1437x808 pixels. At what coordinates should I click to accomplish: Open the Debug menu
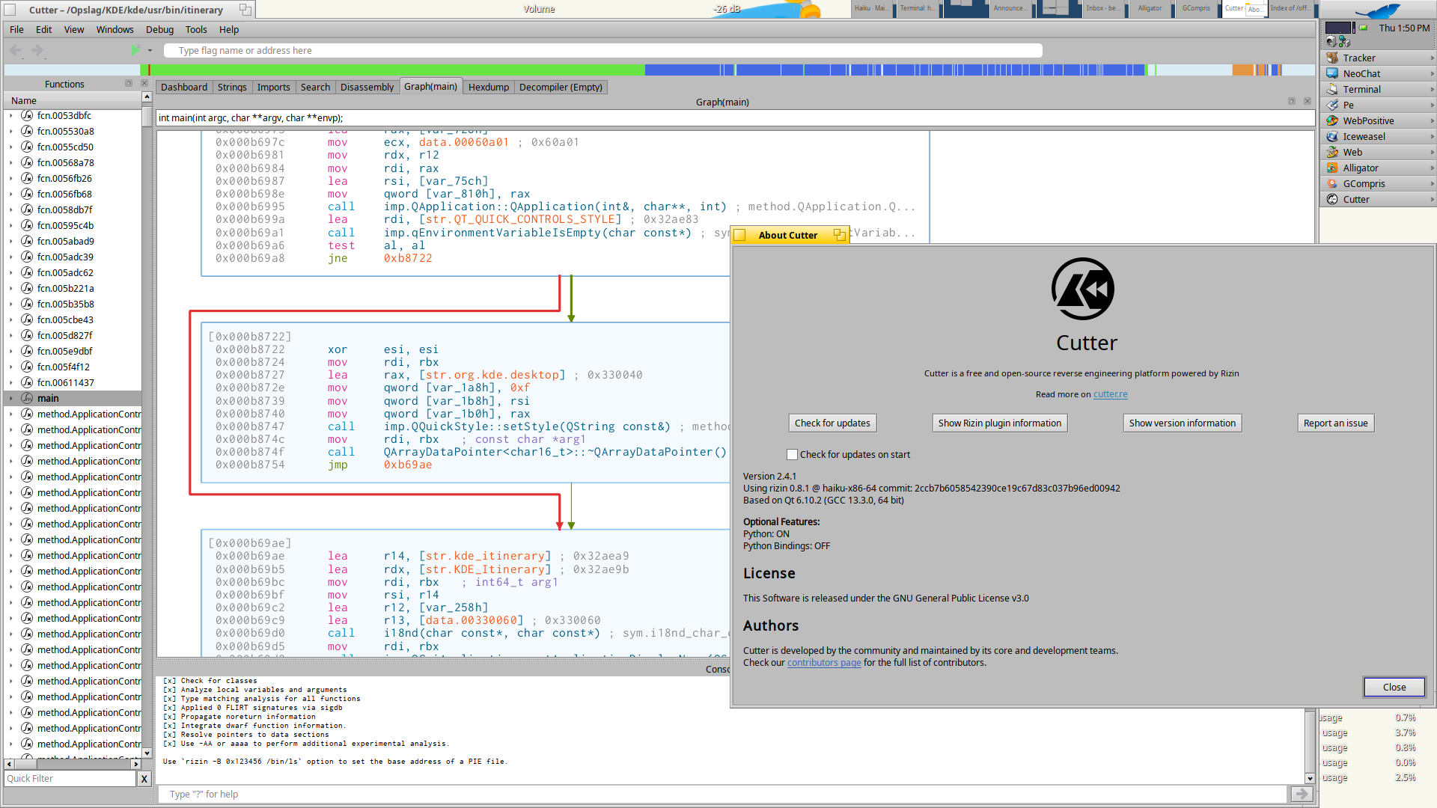pos(159,30)
